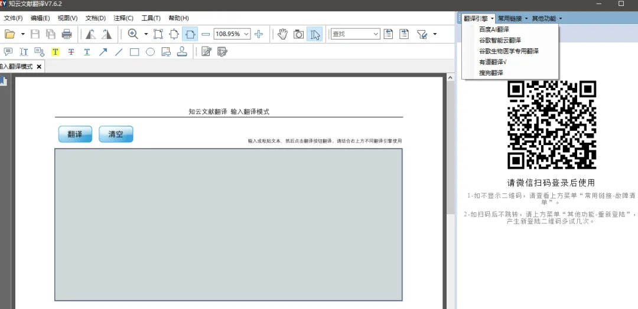The height and width of the screenshot is (309, 638).
Task: Select the yellow highlight text tool
Action: pyautogui.click(x=56, y=52)
